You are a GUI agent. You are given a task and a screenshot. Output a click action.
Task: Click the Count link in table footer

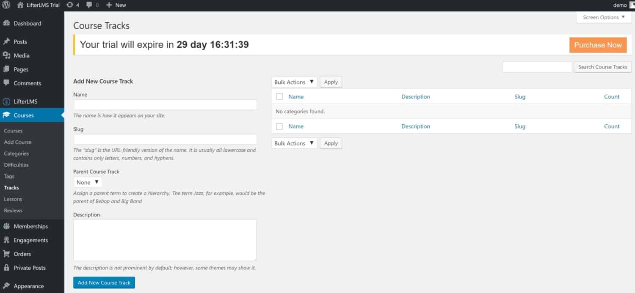tap(612, 126)
